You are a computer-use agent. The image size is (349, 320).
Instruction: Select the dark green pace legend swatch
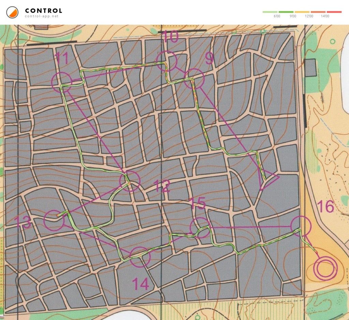[286, 12]
